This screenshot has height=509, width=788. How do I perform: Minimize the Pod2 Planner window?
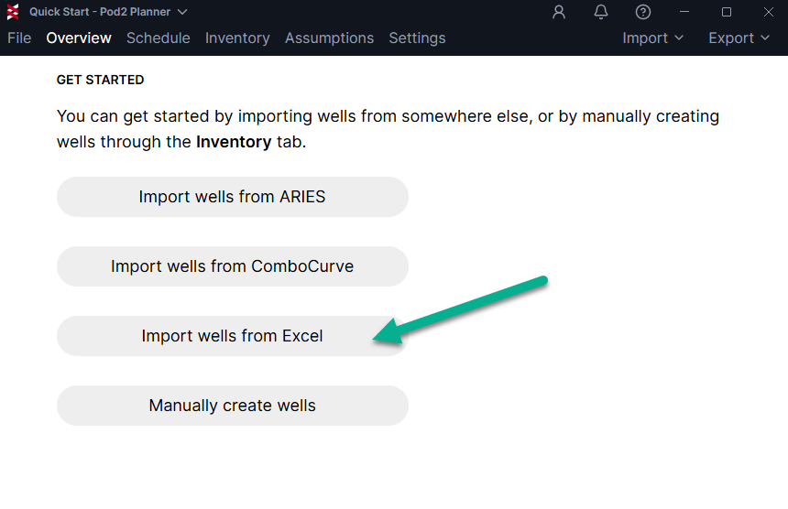coord(684,12)
